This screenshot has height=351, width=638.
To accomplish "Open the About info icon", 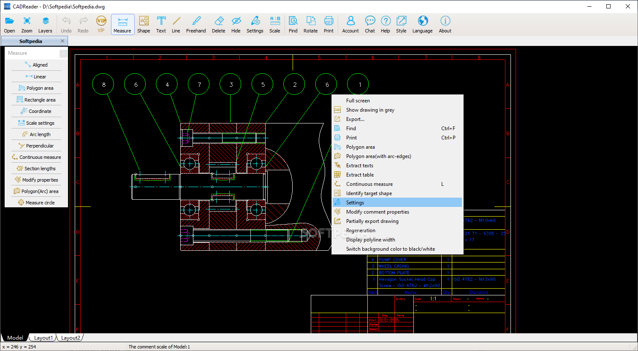I will pyautogui.click(x=445, y=24).
